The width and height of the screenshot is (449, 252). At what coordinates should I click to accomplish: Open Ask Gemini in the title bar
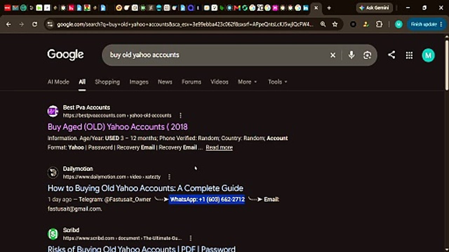point(374,8)
